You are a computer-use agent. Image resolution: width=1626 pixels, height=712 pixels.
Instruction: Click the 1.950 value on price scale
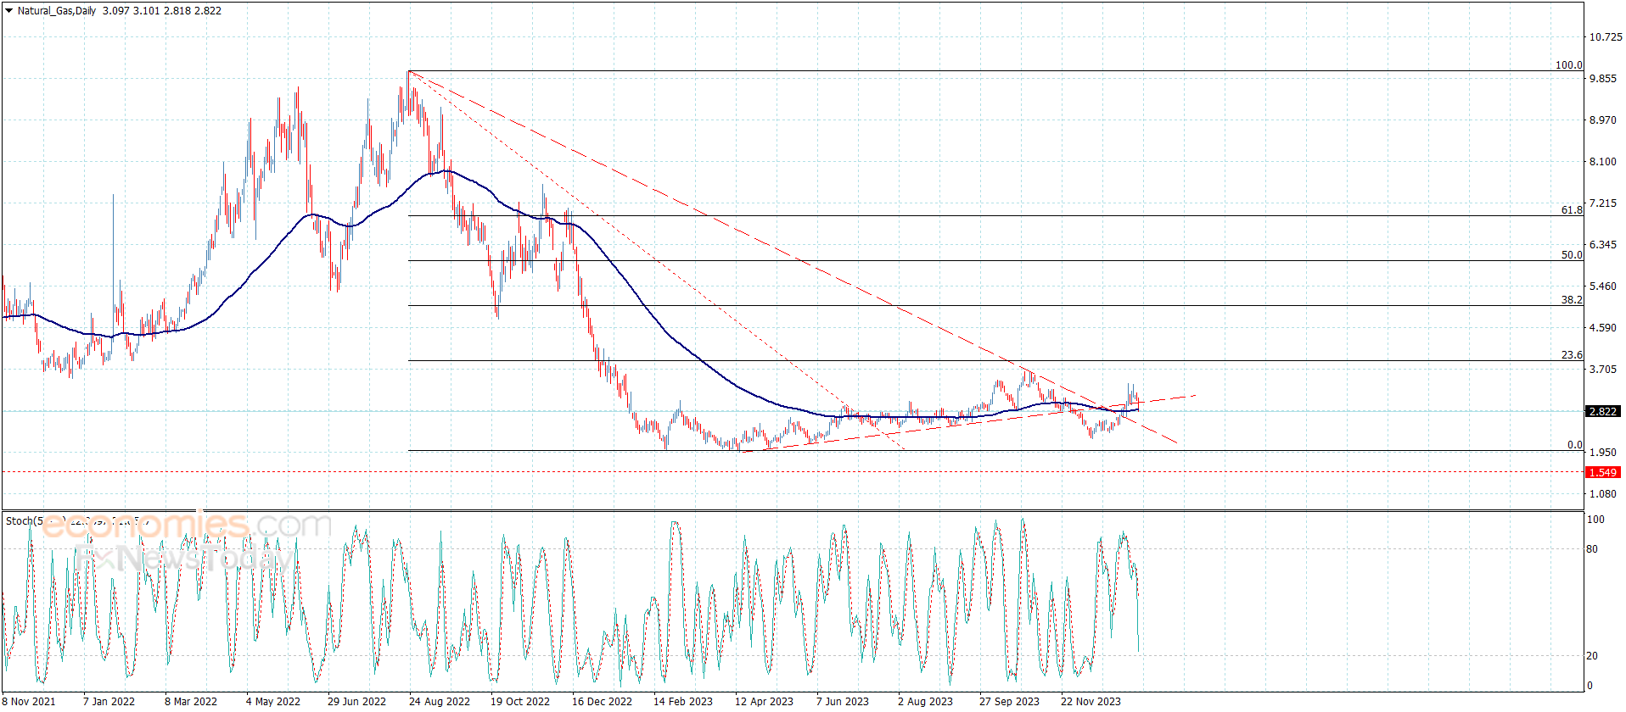1603,453
